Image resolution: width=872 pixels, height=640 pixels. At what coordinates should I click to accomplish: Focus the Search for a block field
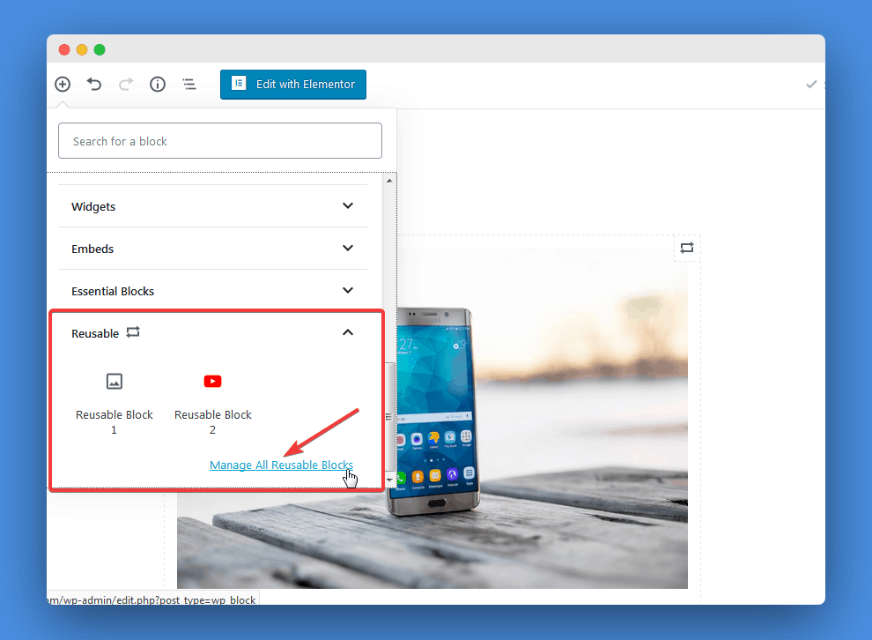[x=219, y=141]
